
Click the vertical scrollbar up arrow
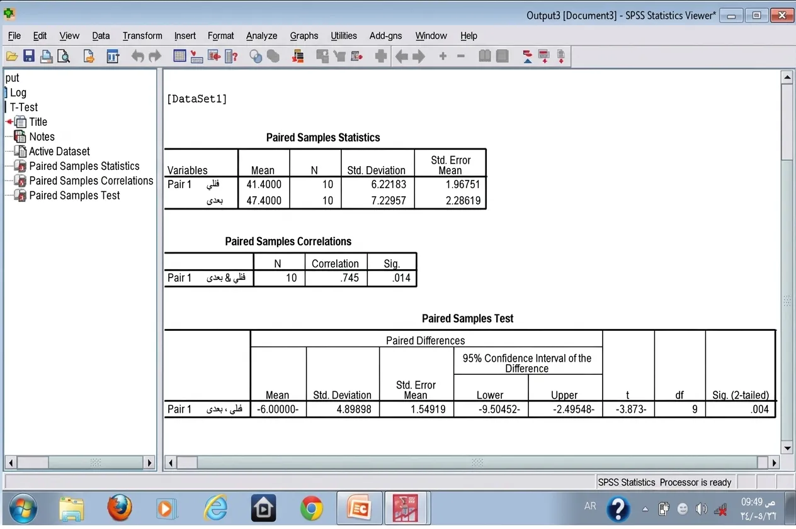(x=787, y=77)
